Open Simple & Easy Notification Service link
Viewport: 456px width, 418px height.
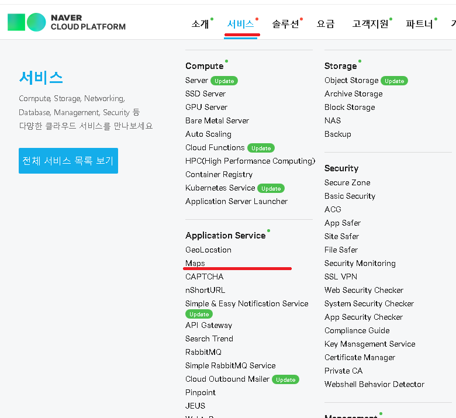pos(247,303)
